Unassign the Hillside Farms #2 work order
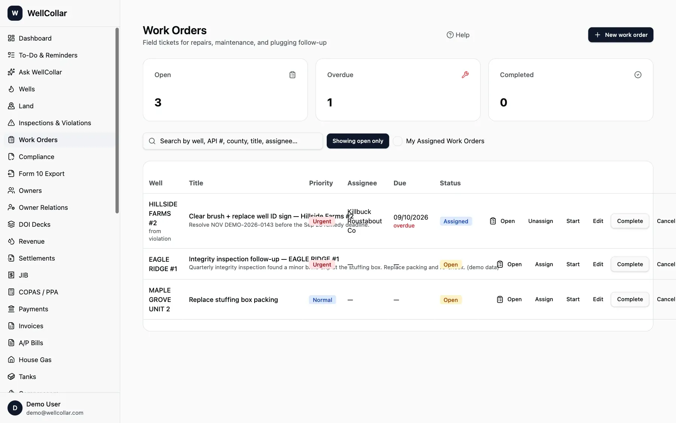 [x=540, y=221]
